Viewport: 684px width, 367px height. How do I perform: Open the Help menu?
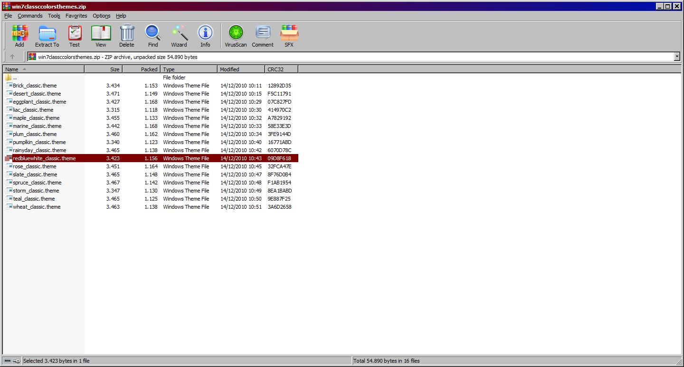[121, 16]
